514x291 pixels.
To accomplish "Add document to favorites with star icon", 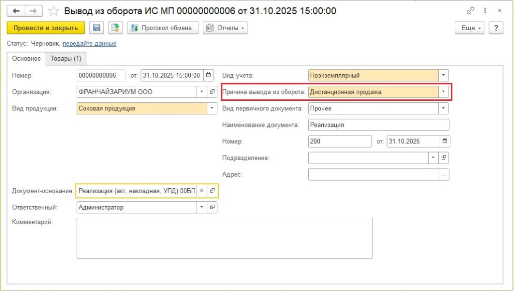I will click(x=53, y=11).
